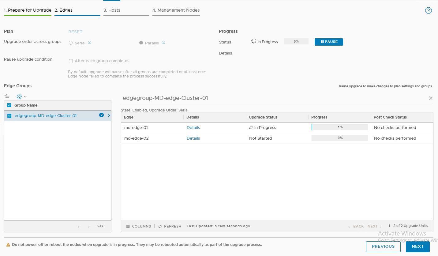The width and height of the screenshot is (438, 256).
Task: Close the edgegroup-MD-edge-Cluster-01 details panel
Action: [x=431, y=98]
